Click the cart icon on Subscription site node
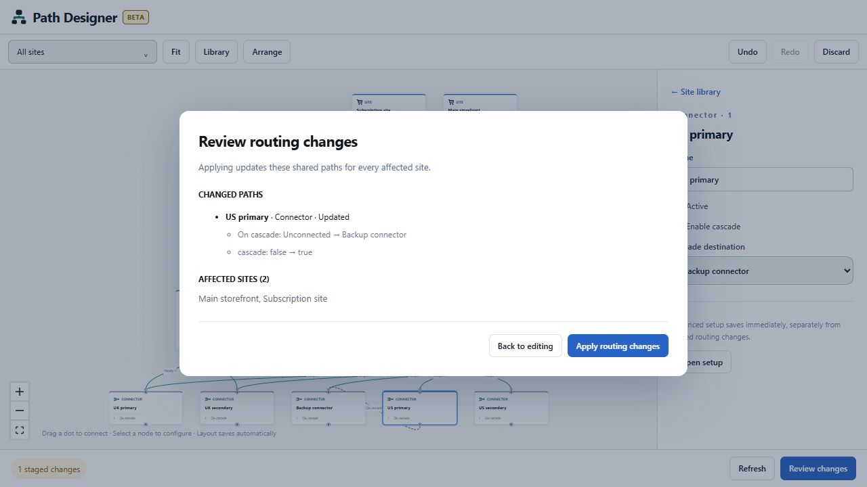 tap(360, 102)
